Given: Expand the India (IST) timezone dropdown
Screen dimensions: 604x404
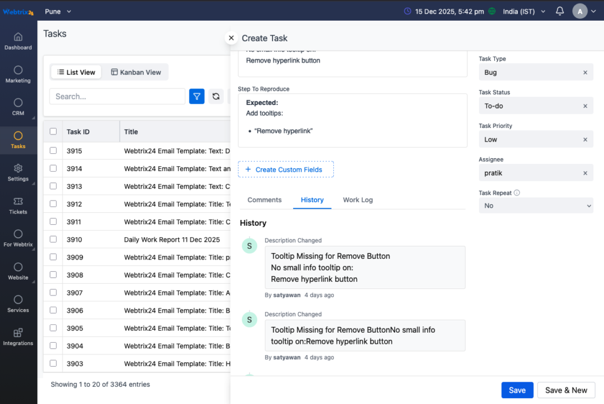Looking at the screenshot, I should pyautogui.click(x=524, y=11).
